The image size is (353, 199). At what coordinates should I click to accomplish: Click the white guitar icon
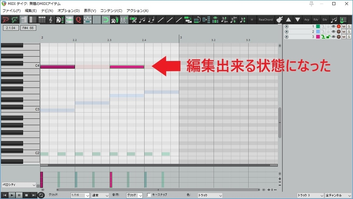[x=279, y=20]
